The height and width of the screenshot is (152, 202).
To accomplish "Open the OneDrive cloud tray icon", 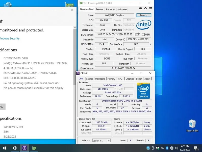I will point(162,148).
